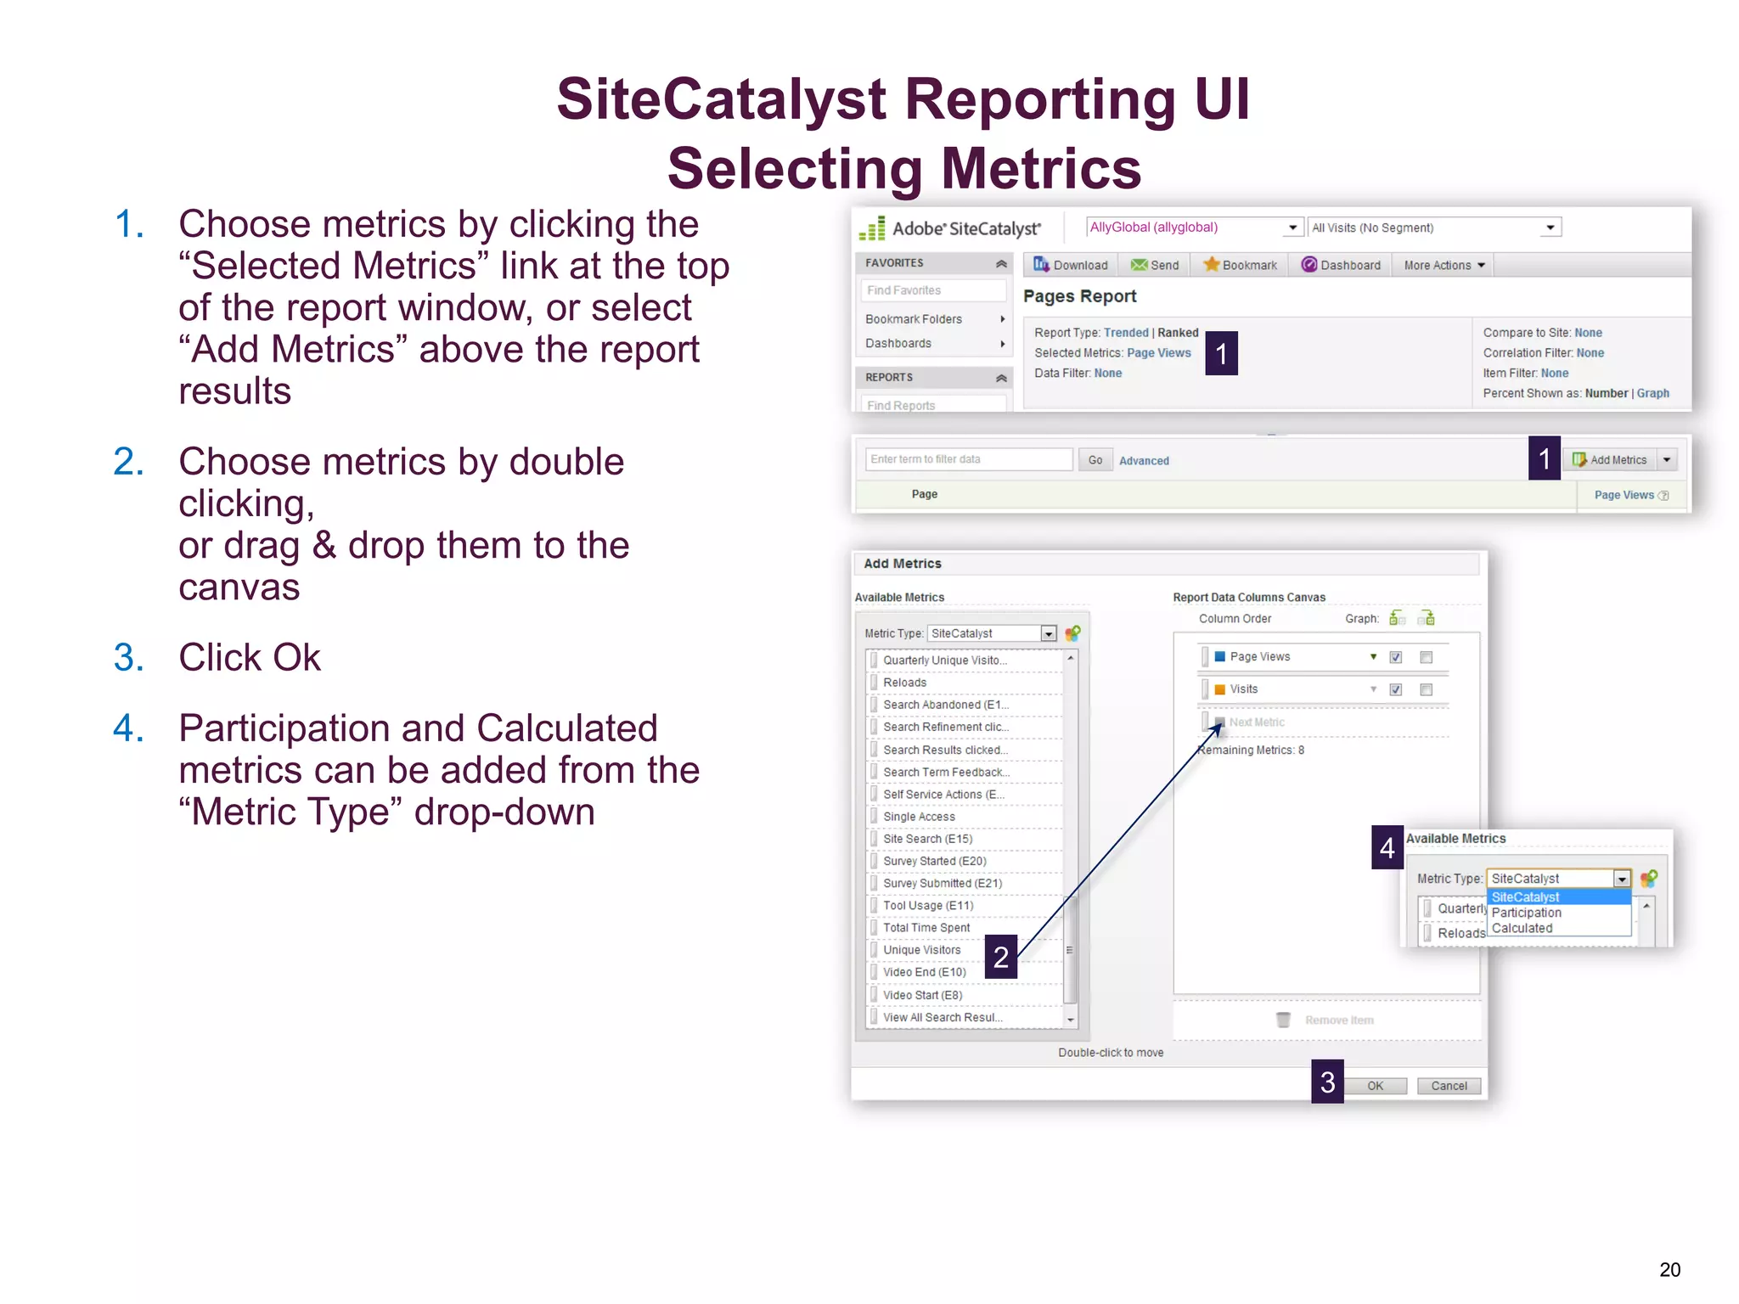
Task: Click the scroll up arrow in Available Metrics
Action: point(1071,658)
